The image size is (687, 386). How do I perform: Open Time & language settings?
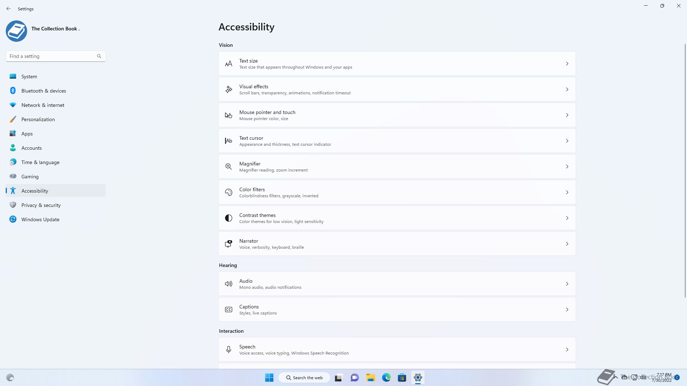coord(56,162)
